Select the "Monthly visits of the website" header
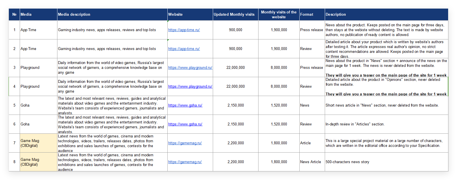 click(278, 15)
